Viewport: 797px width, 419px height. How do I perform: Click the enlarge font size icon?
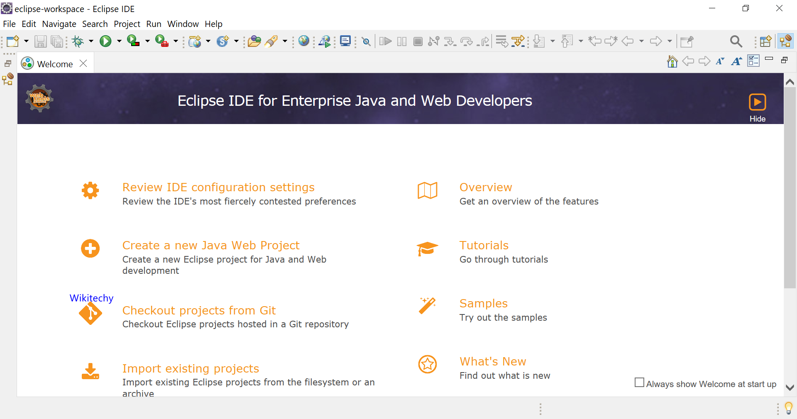pyautogui.click(x=736, y=61)
